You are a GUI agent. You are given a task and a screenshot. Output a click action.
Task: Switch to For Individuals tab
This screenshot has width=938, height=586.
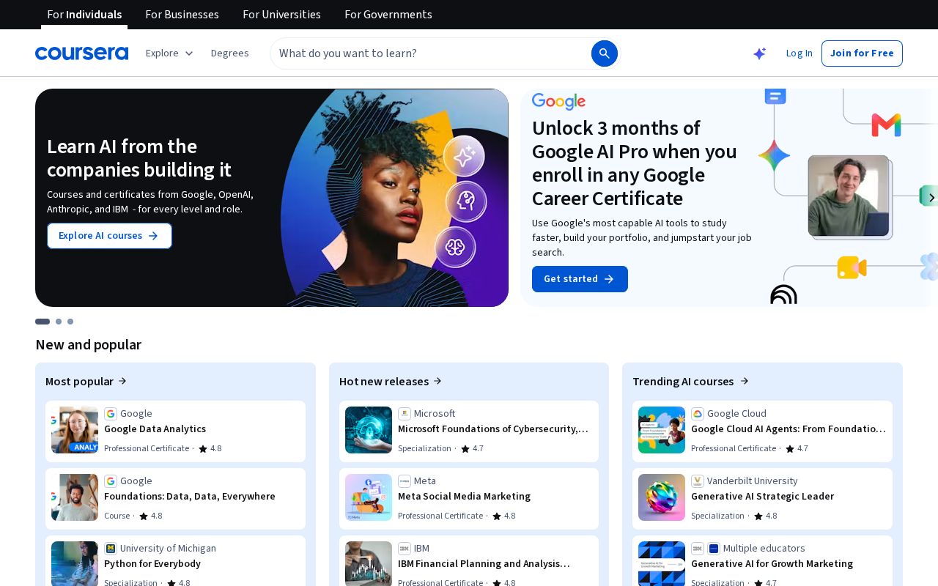(x=84, y=15)
